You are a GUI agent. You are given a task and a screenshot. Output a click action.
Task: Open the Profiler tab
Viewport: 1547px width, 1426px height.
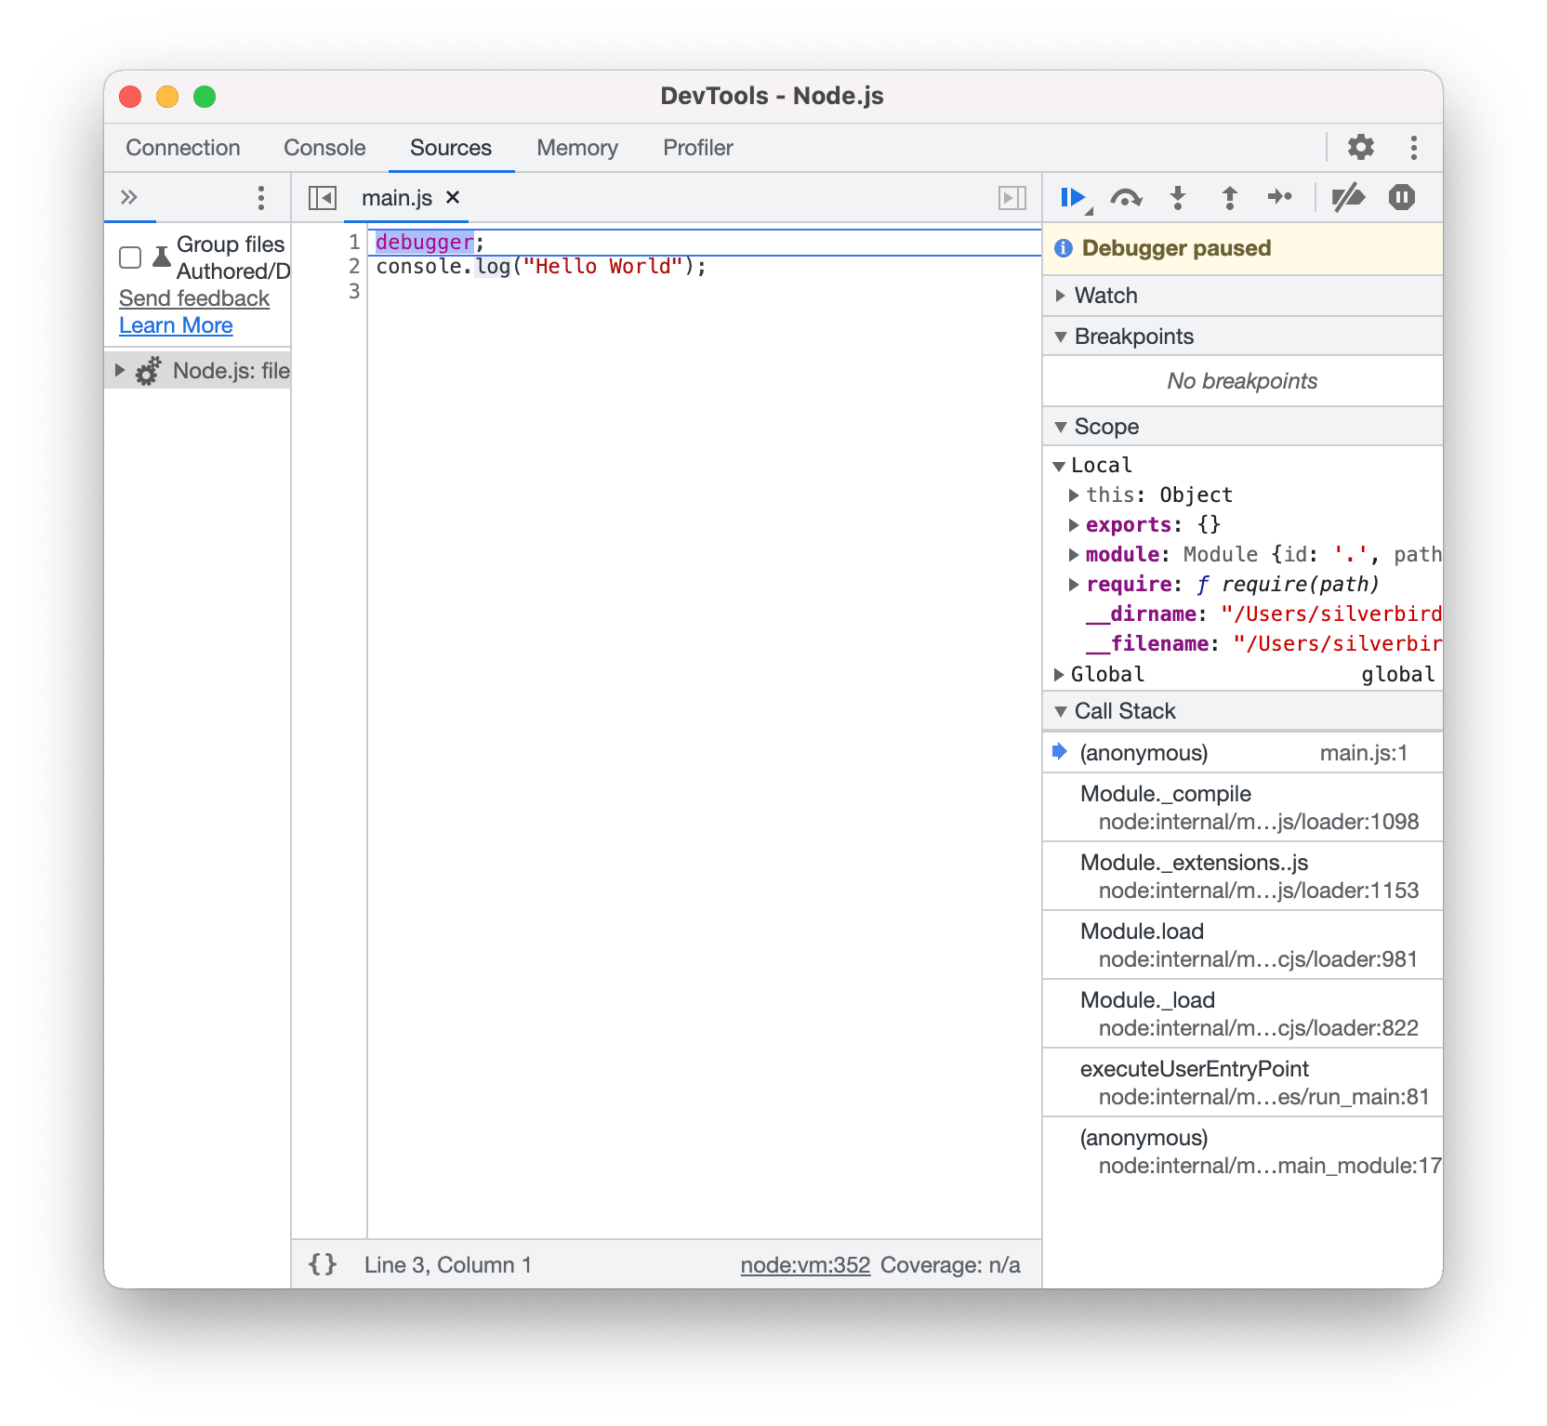696,147
